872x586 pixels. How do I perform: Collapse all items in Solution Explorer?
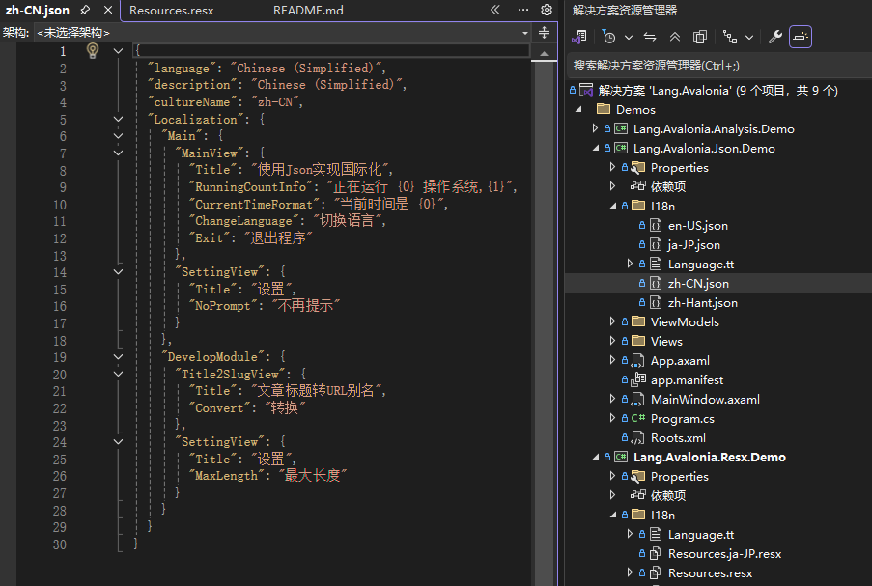coord(674,36)
